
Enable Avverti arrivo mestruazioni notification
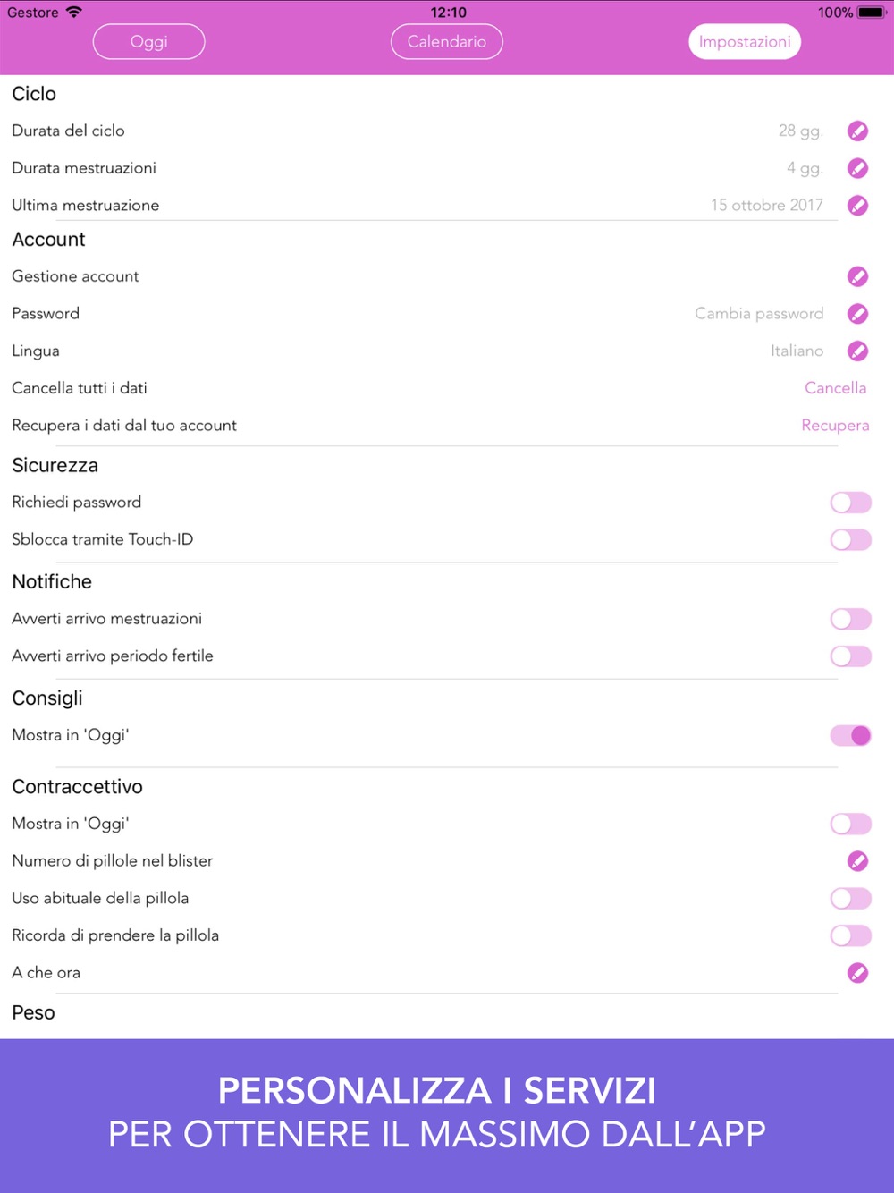(850, 619)
